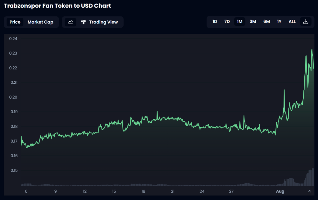Click the 0.22 price axis label
Viewport: 318px width, 200px height.
[x=13, y=68]
